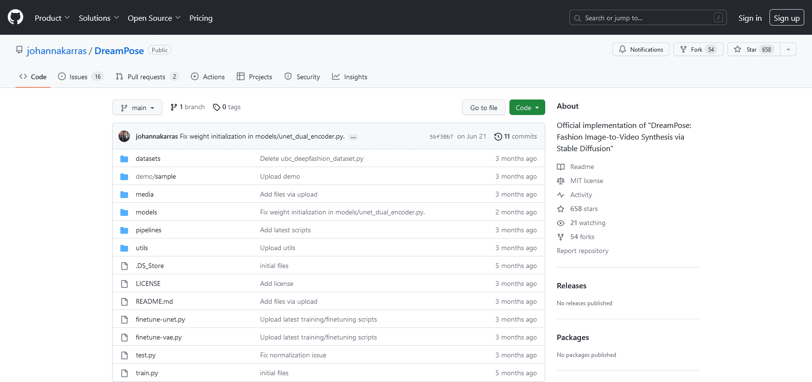Open commit 'Delete ubc_deepfashion_dataset.py'

(312, 158)
